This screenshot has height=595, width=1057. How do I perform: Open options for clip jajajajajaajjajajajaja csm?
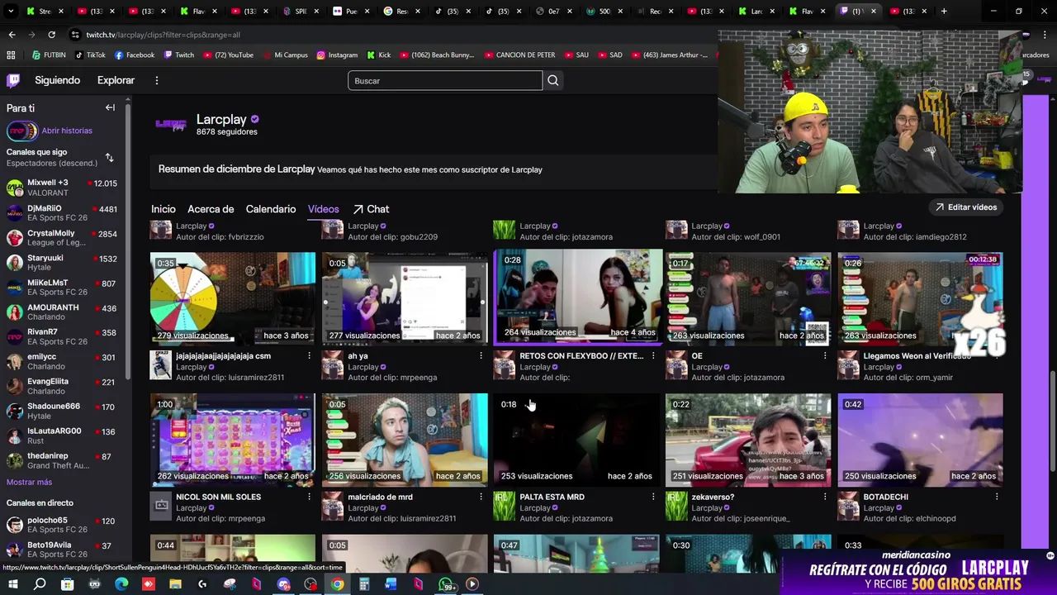click(309, 356)
